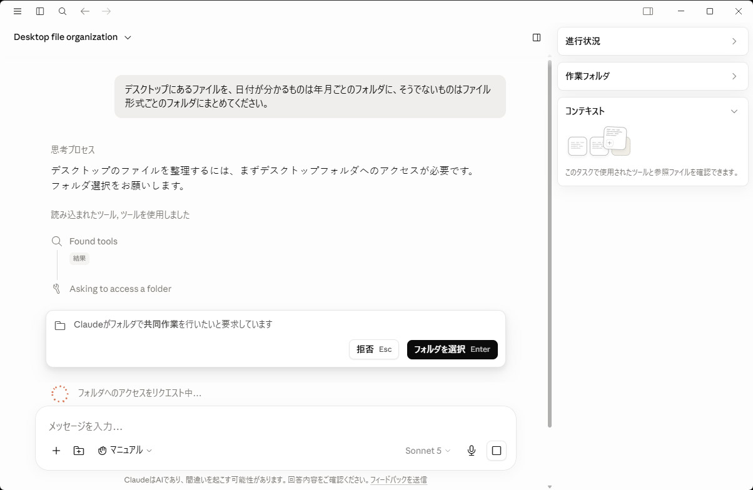
Task: Toggle the left sidebar panel icon
Action: (x=40, y=11)
